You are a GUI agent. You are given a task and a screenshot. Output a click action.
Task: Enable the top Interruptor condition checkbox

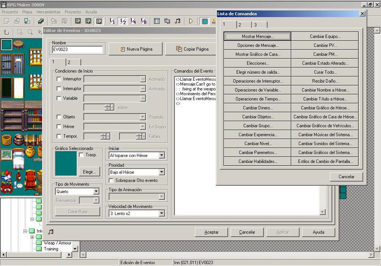(x=59, y=79)
